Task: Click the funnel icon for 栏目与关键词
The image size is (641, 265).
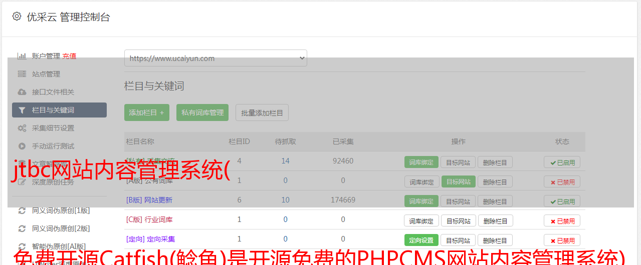Action: [22, 110]
